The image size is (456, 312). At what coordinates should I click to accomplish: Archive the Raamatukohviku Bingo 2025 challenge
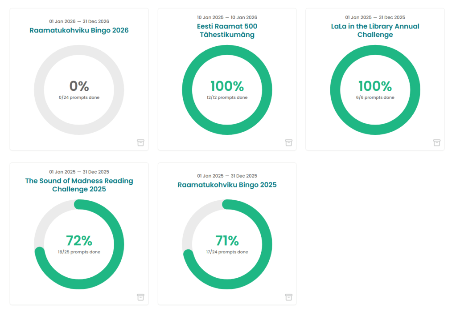coord(288,297)
